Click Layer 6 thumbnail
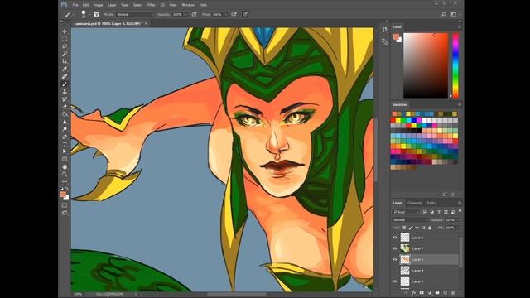Image resolution: width=530 pixels, height=298 pixels. pyautogui.click(x=405, y=259)
